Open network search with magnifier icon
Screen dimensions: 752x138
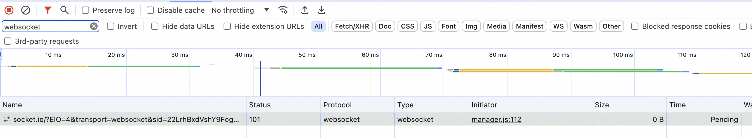(64, 10)
